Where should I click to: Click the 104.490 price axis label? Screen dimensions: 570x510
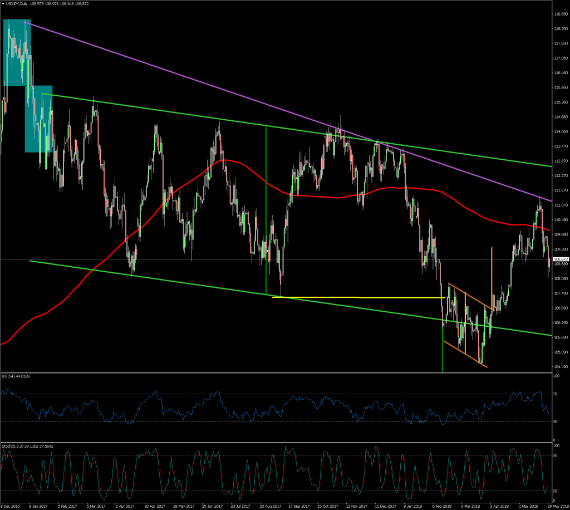click(561, 367)
